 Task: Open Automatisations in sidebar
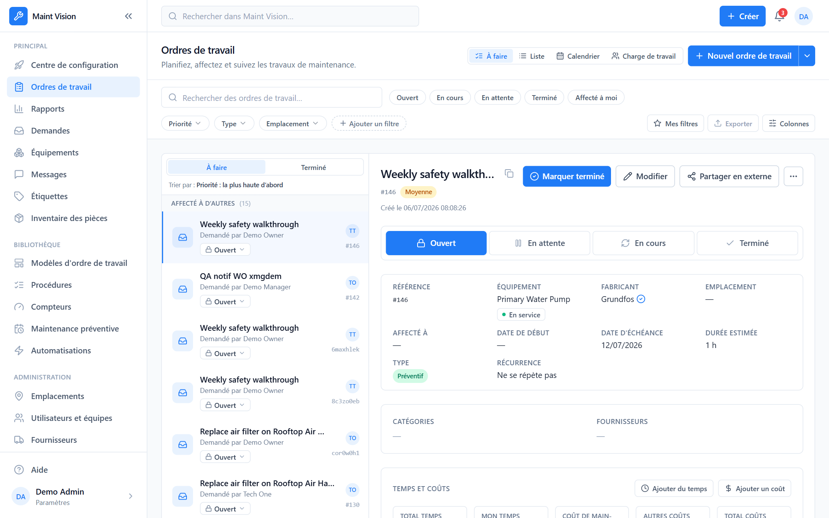click(73, 350)
